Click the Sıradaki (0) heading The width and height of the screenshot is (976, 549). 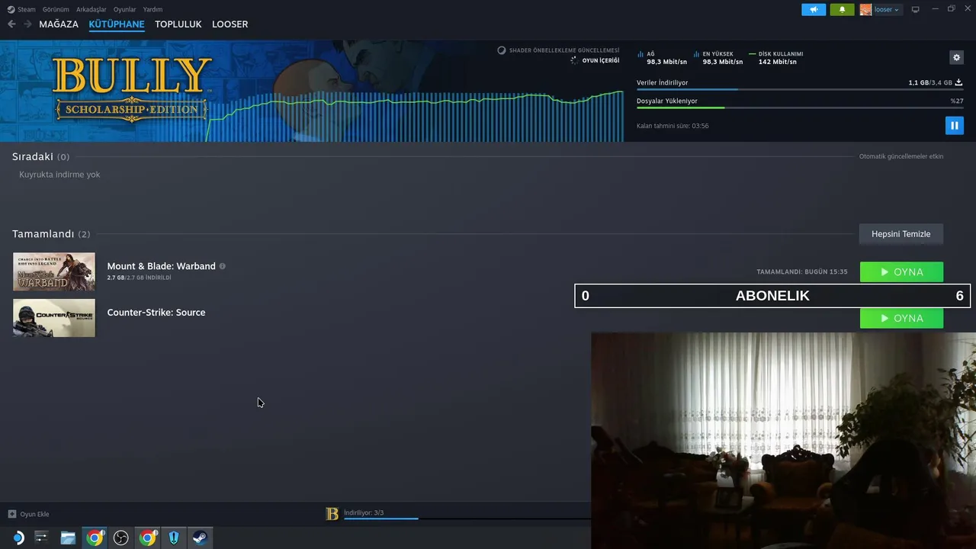tap(40, 156)
